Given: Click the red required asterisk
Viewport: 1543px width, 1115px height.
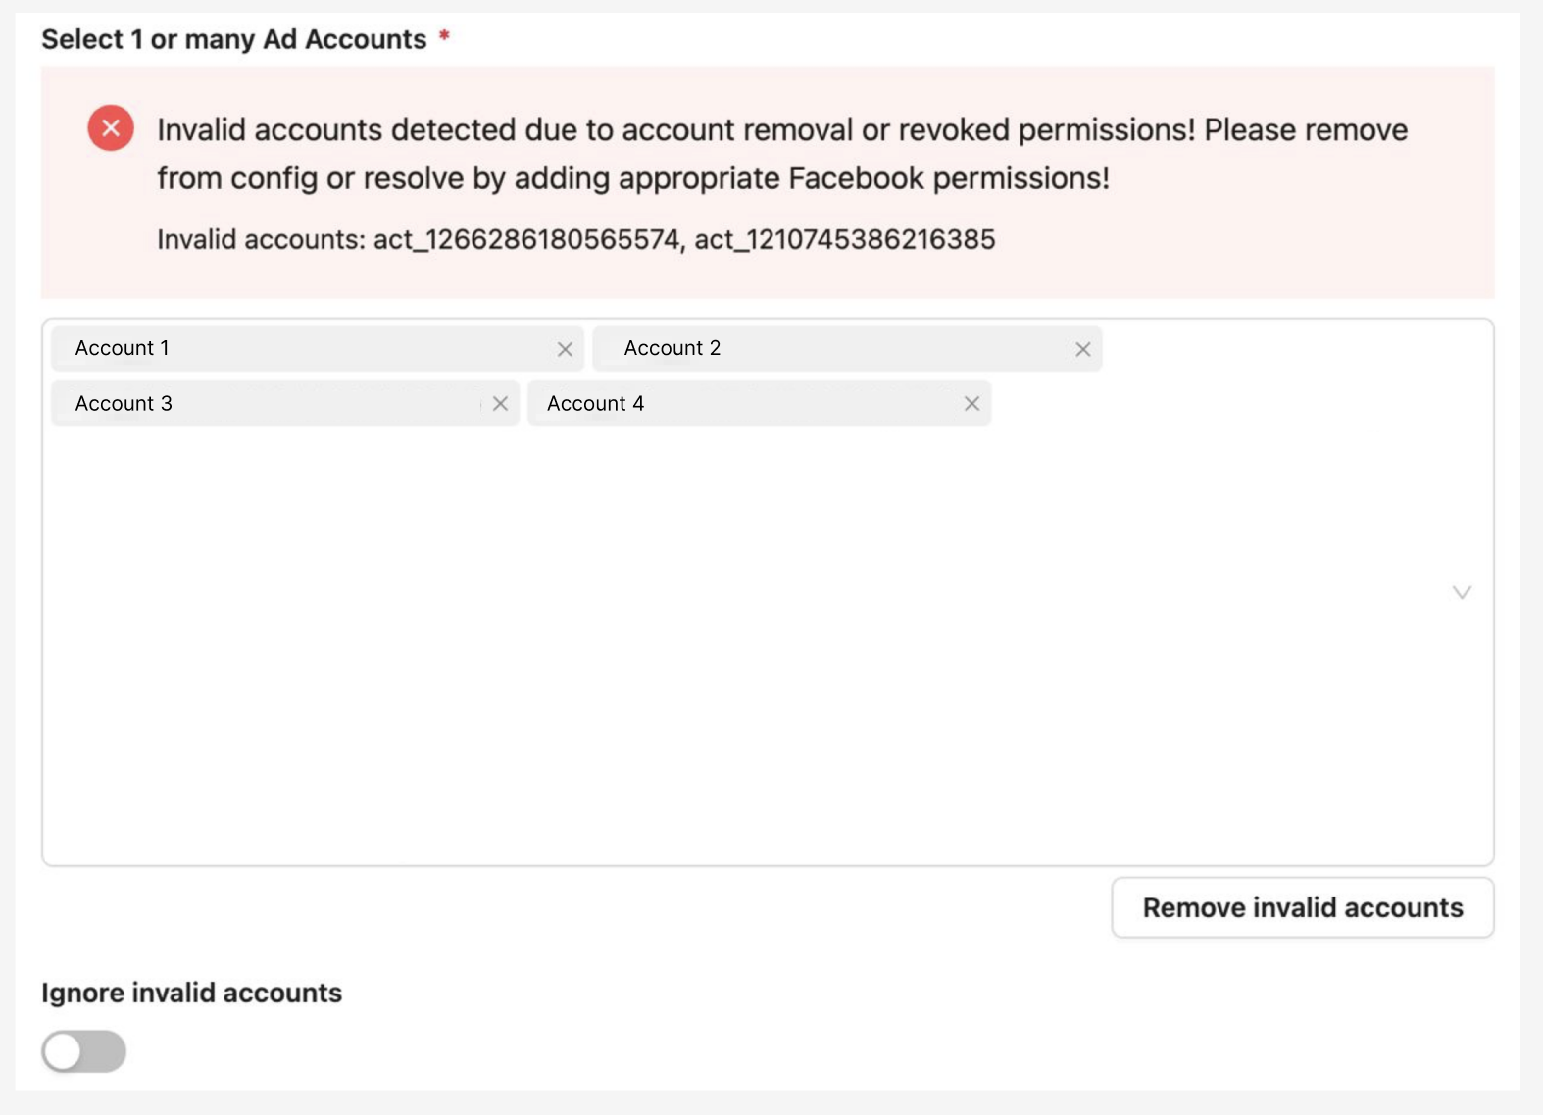Looking at the screenshot, I should [x=444, y=36].
